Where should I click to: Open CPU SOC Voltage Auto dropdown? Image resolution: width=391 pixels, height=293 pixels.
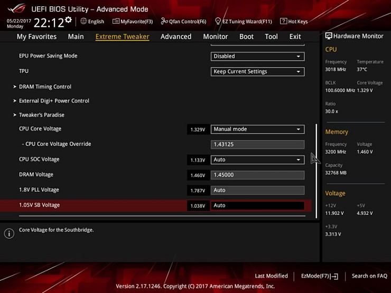pos(257,160)
